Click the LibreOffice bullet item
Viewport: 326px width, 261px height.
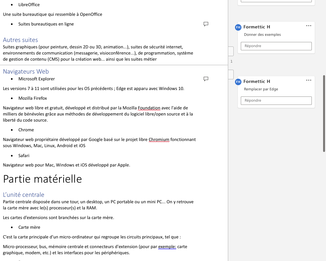click(29, 5)
